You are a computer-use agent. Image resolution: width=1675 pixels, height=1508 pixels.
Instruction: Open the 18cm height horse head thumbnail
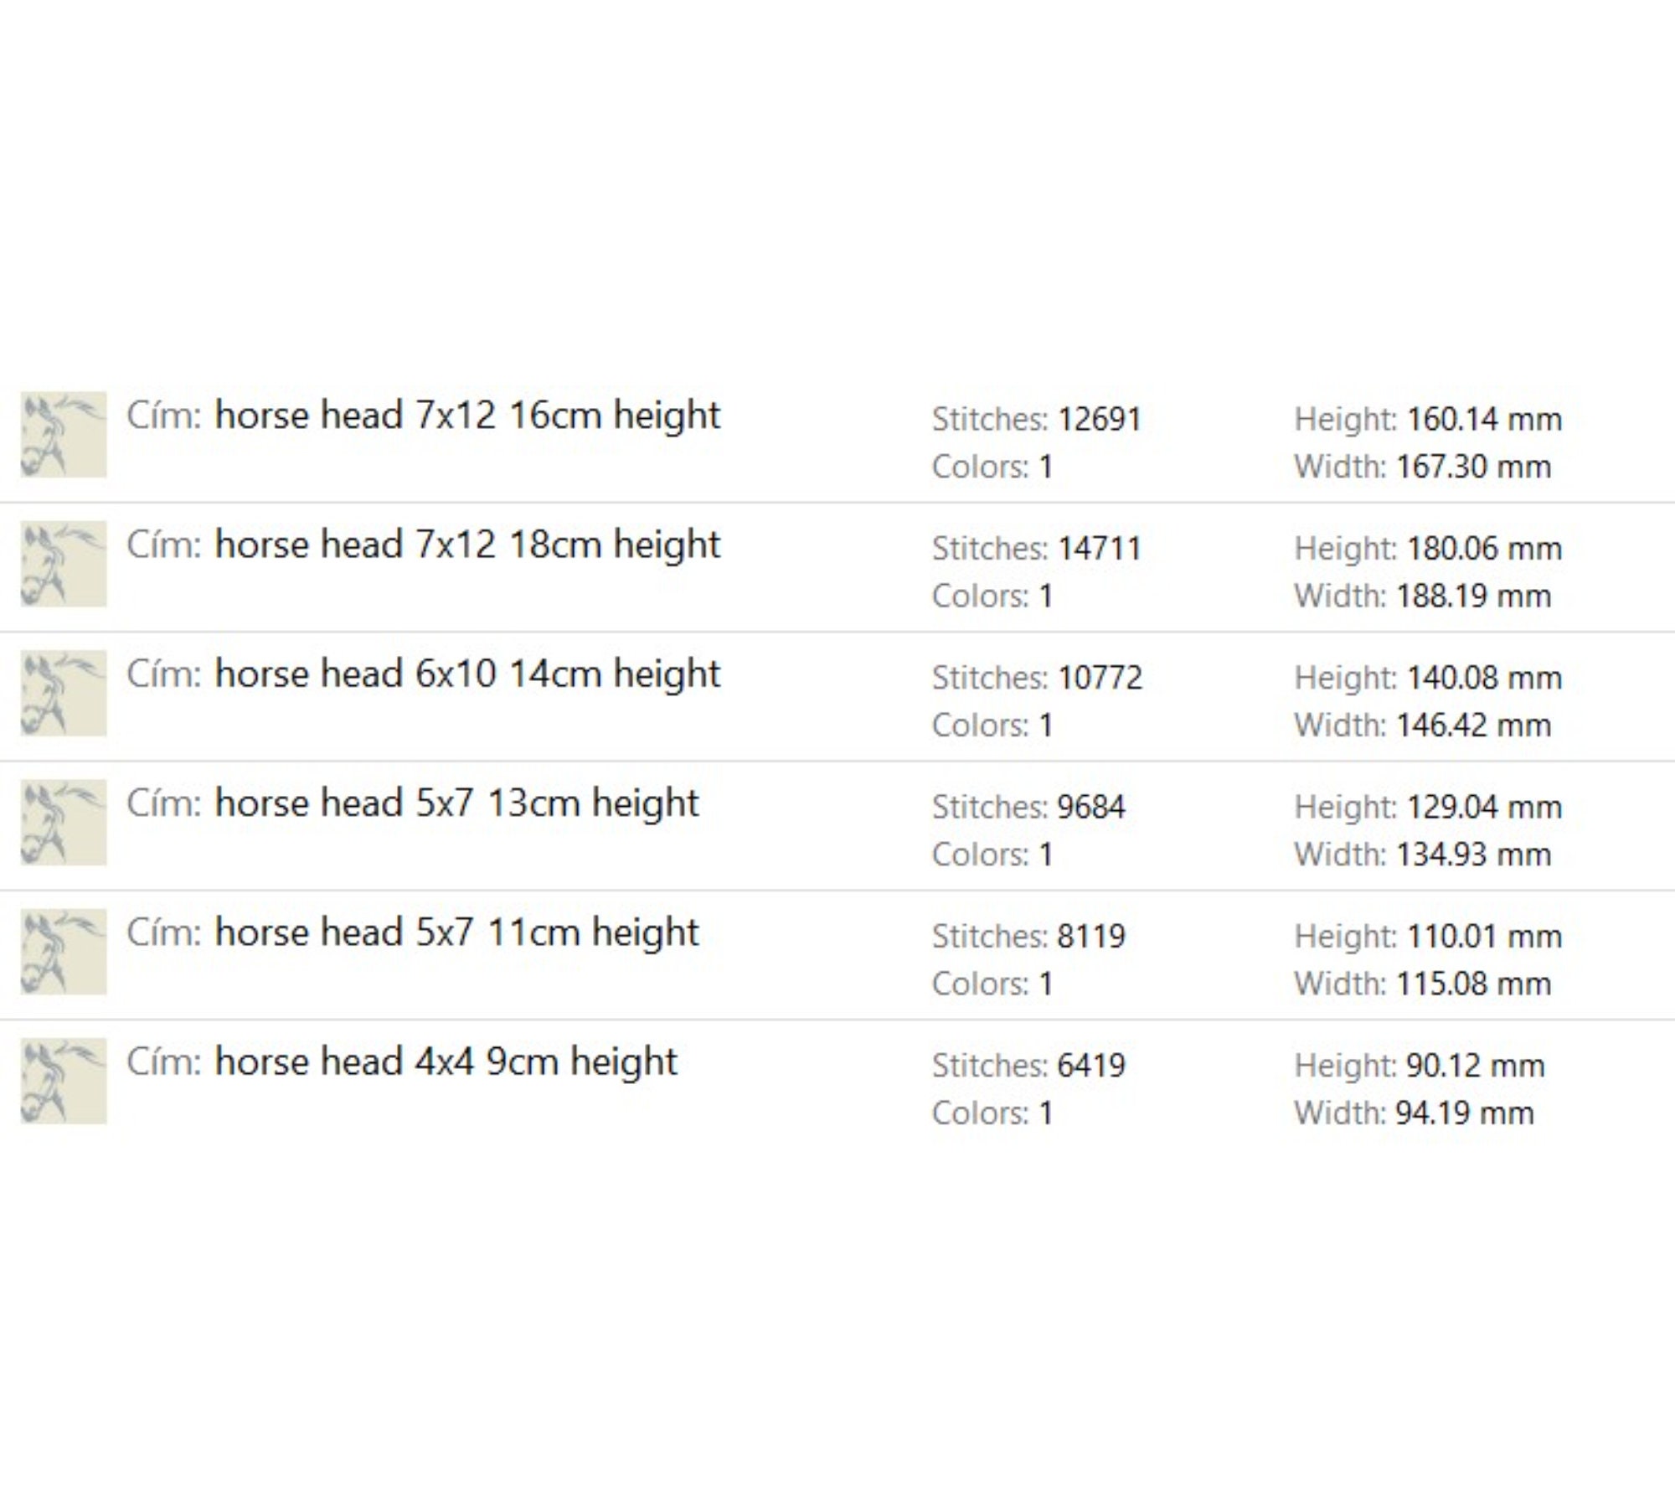(x=64, y=564)
